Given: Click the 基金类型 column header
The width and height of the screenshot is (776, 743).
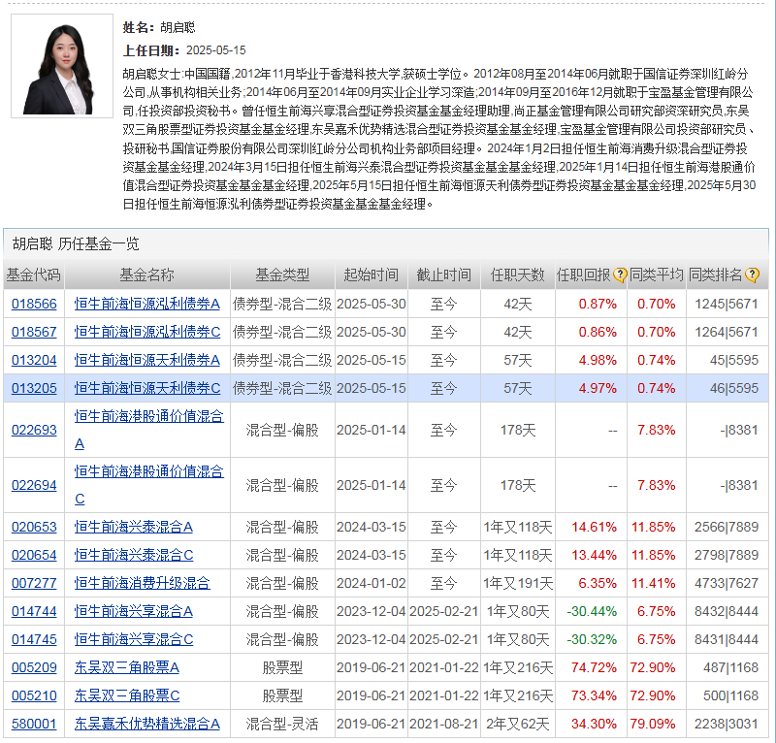Looking at the screenshot, I should [x=282, y=275].
